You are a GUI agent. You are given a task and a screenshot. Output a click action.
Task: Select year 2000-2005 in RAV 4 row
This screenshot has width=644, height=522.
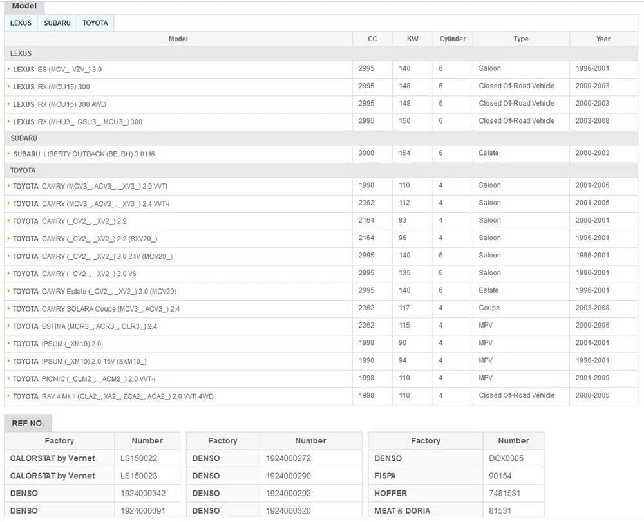click(x=592, y=396)
